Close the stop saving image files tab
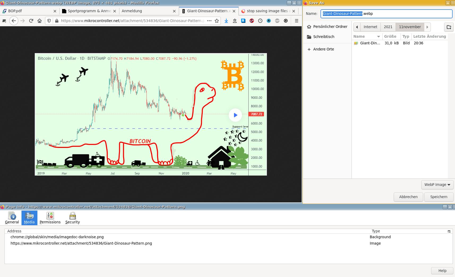455x277 pixels. 294,11
